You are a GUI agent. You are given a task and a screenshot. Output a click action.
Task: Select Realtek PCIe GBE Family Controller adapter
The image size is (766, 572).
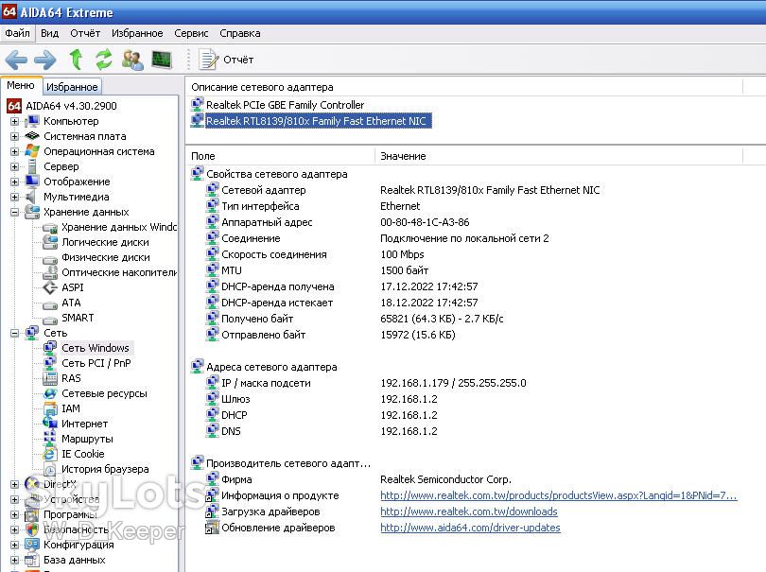[285, 105]
